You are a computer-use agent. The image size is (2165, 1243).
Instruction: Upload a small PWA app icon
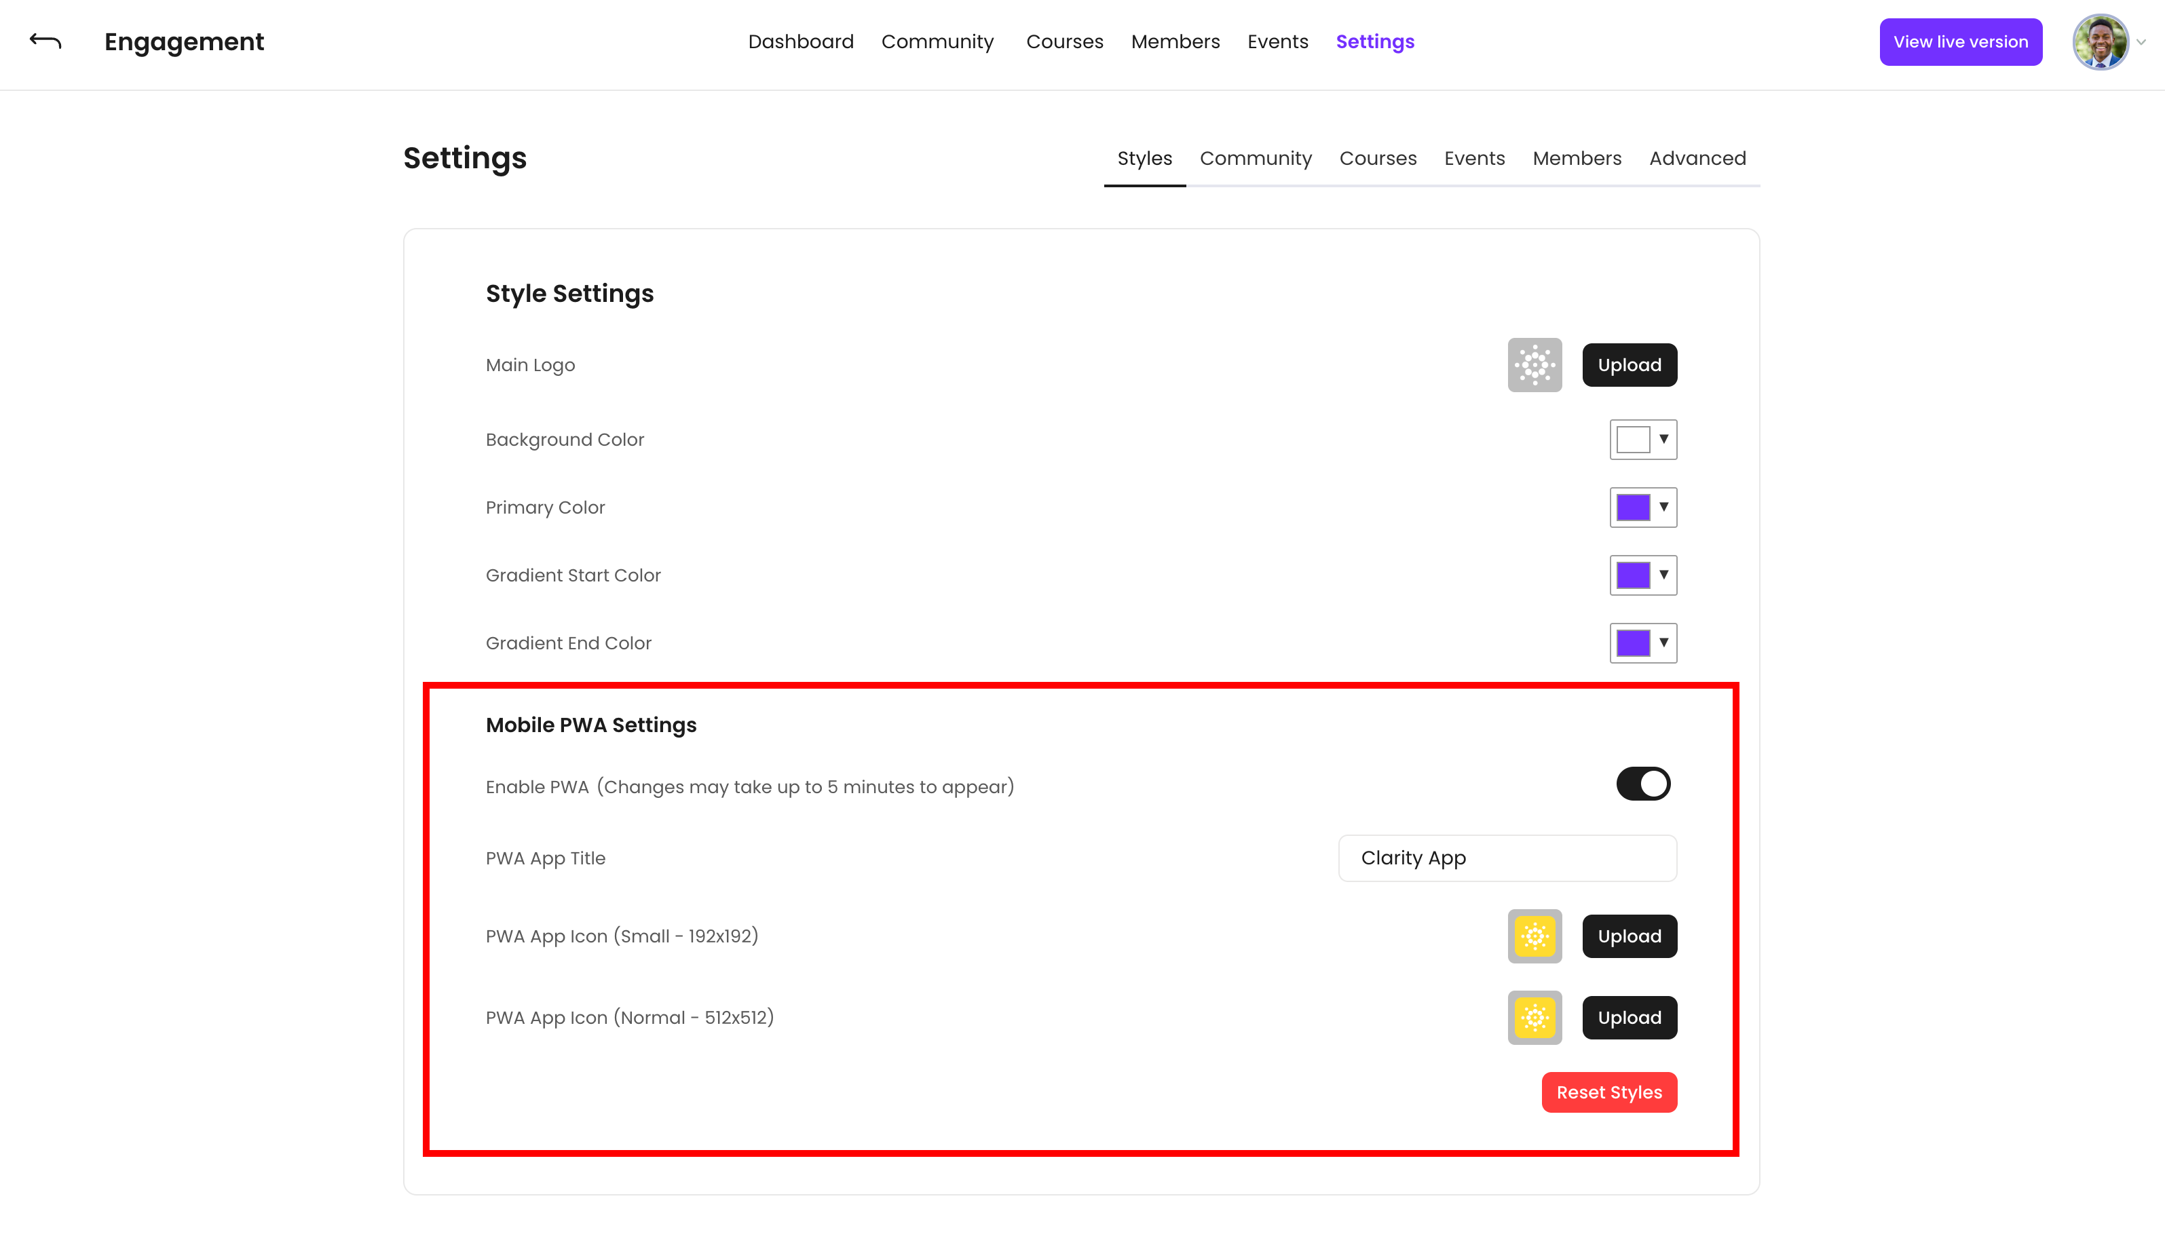point(1629,936)
